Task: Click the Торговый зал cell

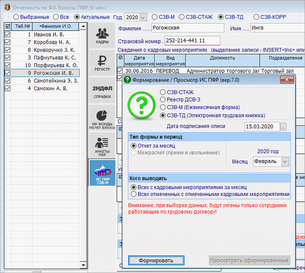Action: 282,71
